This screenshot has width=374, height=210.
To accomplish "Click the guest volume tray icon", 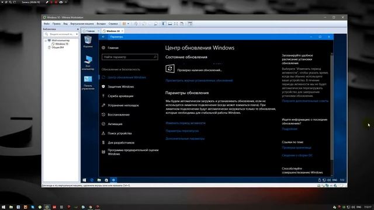I will pyautogui.click(x=329, y=180).
